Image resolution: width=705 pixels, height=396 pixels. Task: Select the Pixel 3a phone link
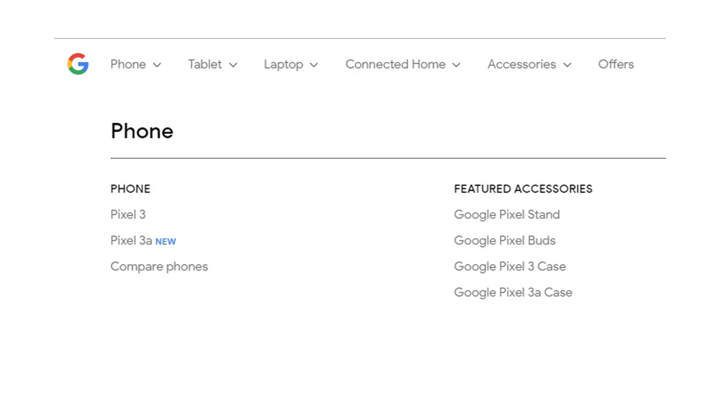point(131,240)
